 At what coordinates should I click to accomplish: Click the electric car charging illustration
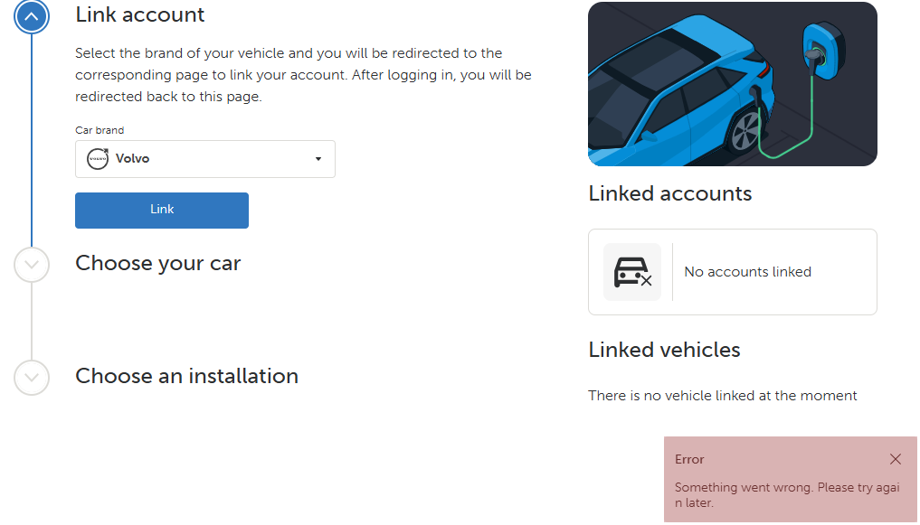coord(732,84)
